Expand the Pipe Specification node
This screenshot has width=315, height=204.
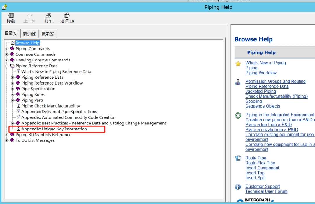coord(13,89)
